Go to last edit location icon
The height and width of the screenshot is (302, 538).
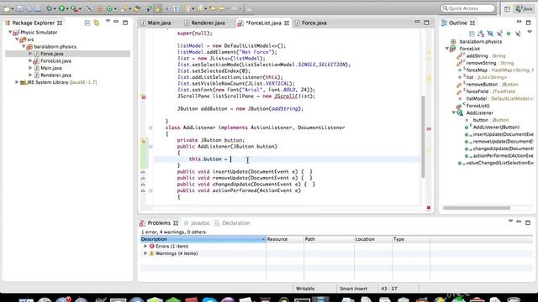tap(213, 8)
